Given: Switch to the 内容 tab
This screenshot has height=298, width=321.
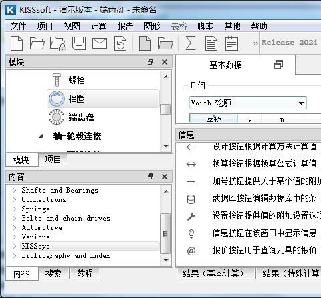Looking at the screenshot, I should [21, 274].
